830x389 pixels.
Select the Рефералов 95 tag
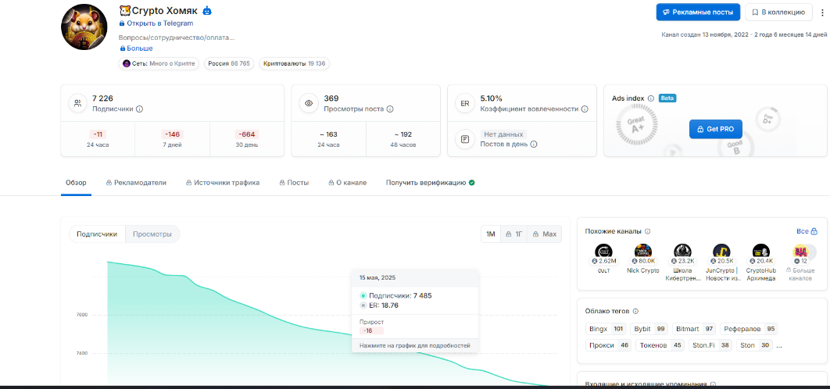point(749,329)
